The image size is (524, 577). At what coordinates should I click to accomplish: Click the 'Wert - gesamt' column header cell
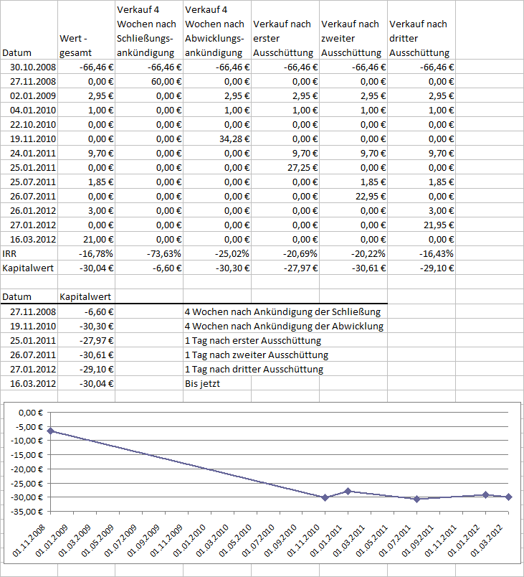point(86,30)
